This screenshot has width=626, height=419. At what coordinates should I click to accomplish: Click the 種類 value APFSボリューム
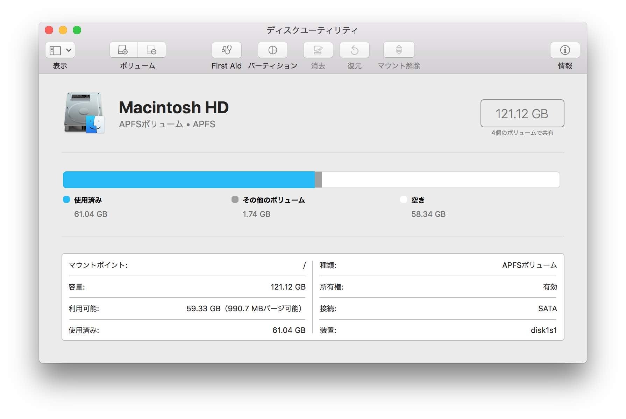(529, 265)
